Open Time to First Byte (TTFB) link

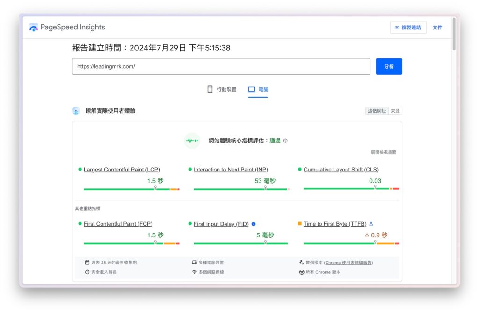coord(335,224)
